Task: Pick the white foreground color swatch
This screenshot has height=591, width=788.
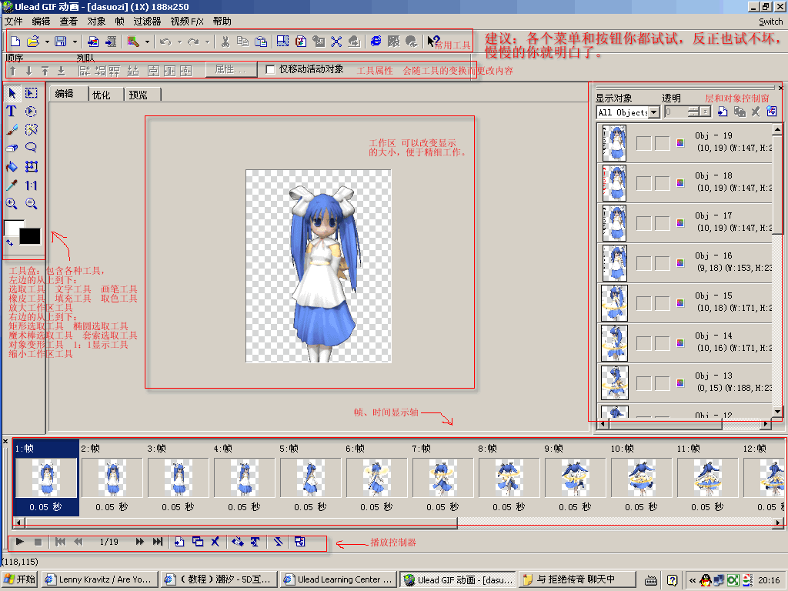Action: (x=14, y=227)
